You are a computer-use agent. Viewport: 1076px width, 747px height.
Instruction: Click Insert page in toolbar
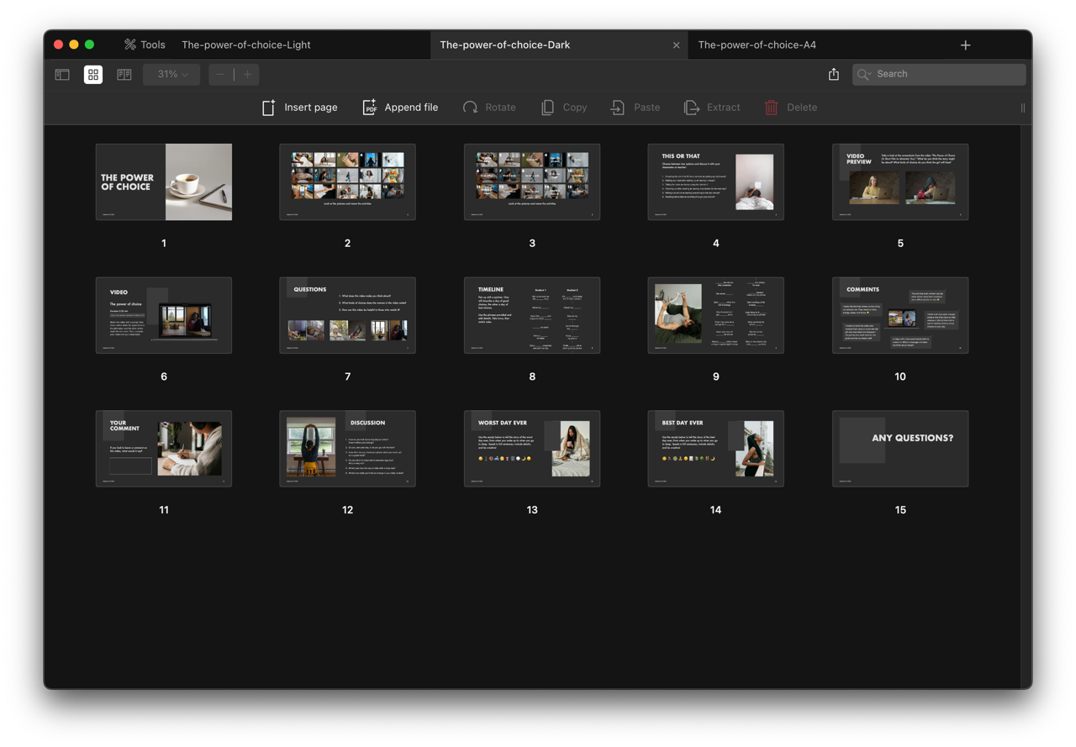[300, 108]
